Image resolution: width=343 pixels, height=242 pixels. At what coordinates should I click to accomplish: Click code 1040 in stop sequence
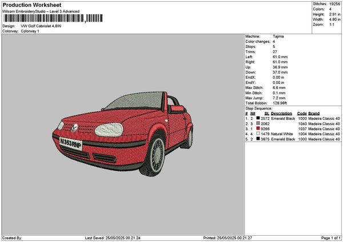[302, 124]
